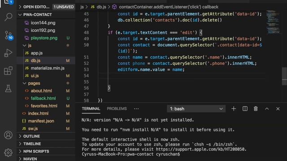The width and height of the screenshot is (287, 161).
Task: Open the Search view in activity bar
Action: [x=8, y=17]
